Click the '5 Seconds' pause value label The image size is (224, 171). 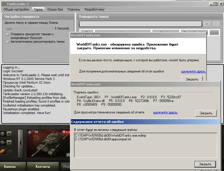click(62, 28)
